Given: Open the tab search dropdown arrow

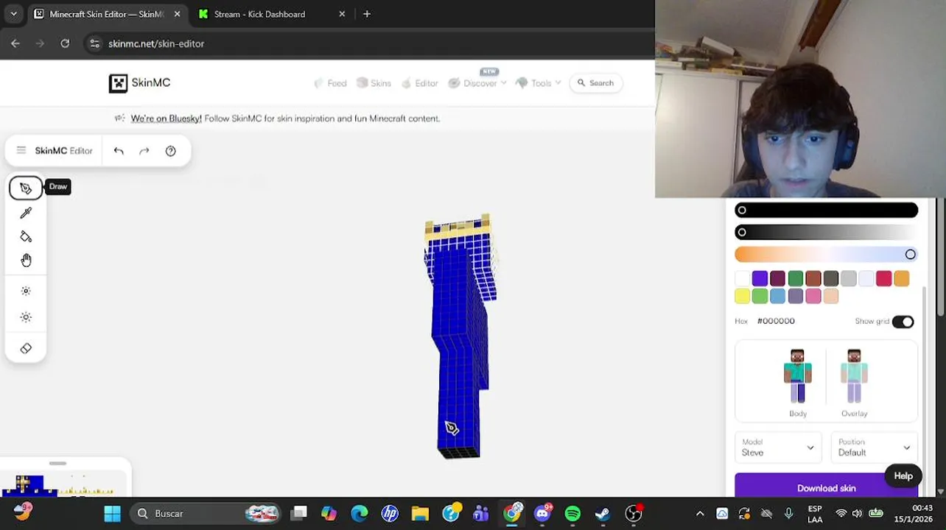Looking at the screenshot, I should point(13,14).
